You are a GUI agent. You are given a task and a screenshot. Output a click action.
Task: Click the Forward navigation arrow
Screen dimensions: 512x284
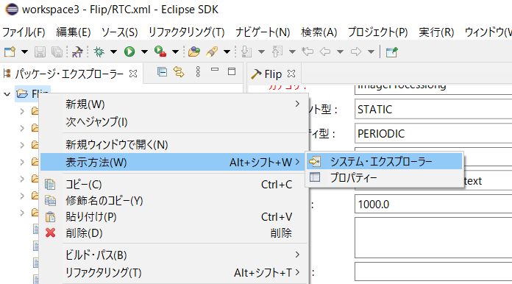(x=356, y=52)
